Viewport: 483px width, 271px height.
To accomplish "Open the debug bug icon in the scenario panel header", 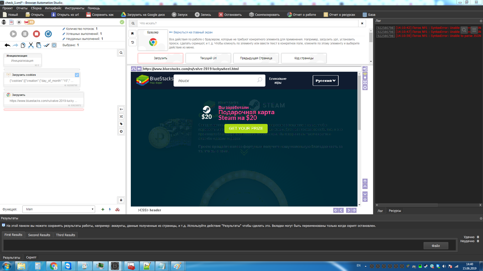I will (x=4, y=22).
